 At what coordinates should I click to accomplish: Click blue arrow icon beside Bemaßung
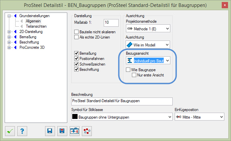click(x=15, y=37)
